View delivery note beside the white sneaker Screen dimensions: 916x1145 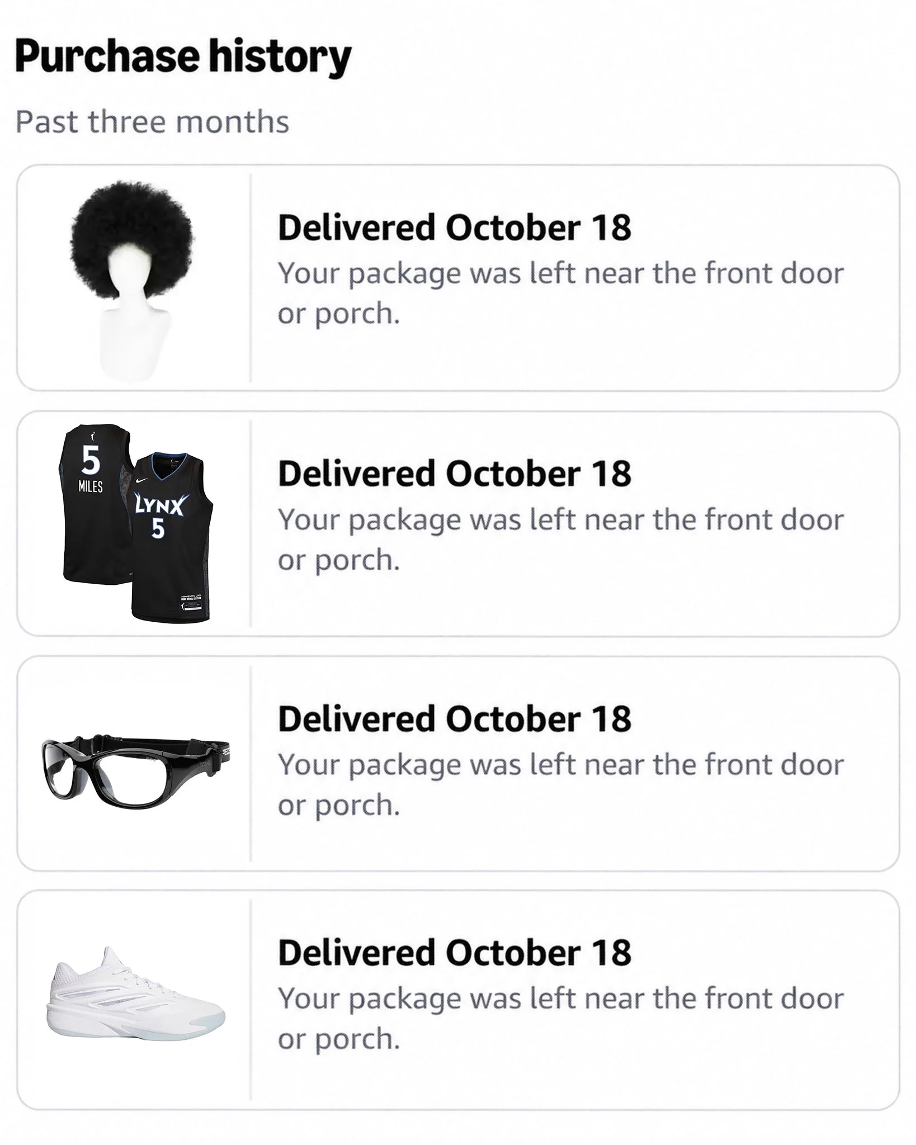point(561,1019)
